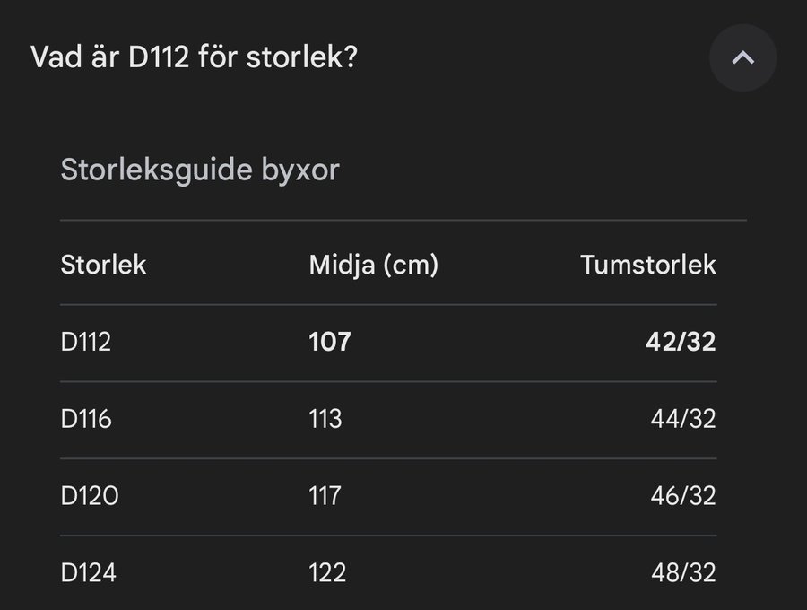
Task: Collapse the D112 question with chevron
Action: (x=742, y=58)
